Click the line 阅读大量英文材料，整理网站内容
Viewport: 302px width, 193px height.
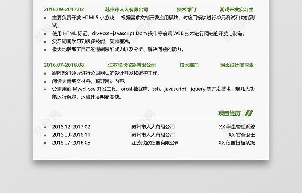[90, 81]
